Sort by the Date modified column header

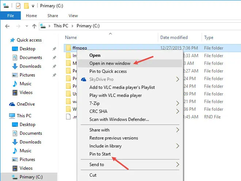[174, 38]
